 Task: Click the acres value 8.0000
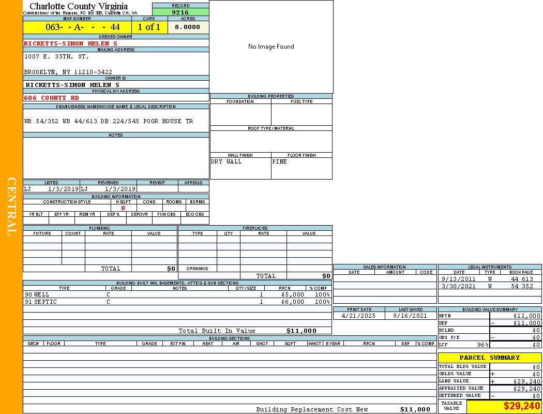click(187, 27)
